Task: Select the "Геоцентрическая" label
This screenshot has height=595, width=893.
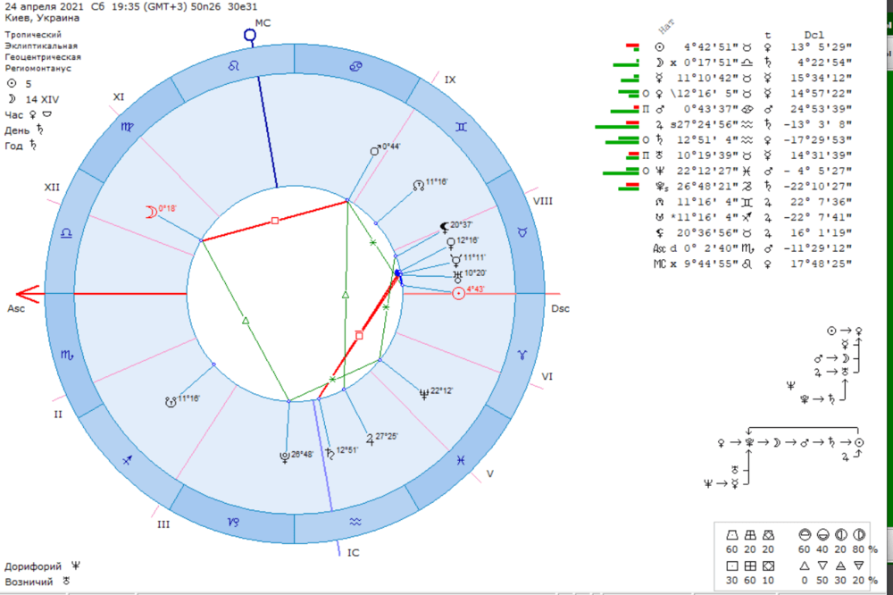Action: pos(43,57)
